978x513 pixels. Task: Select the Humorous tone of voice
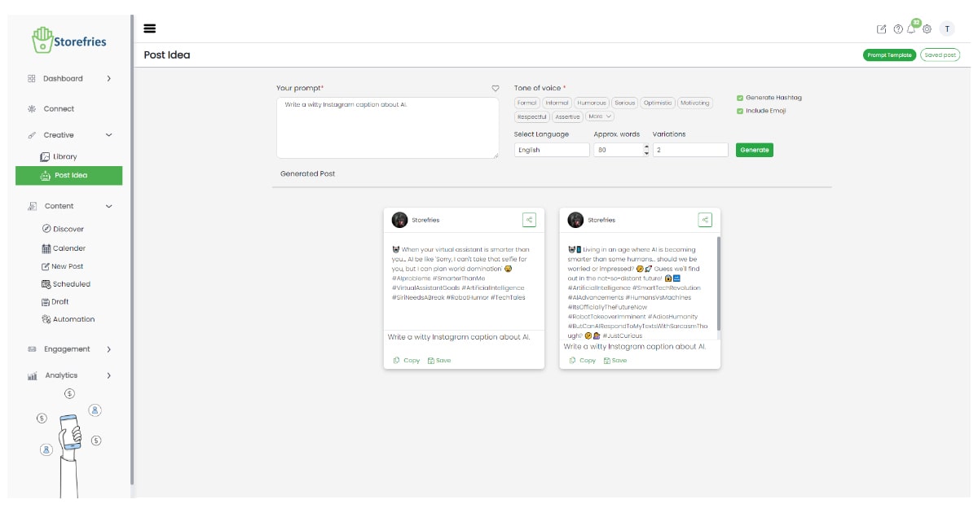pyautogui.click(x=591, y=103)
